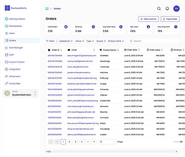
Task: Click the INR 8,000 order value cell
Action: (x=160, y=55)
